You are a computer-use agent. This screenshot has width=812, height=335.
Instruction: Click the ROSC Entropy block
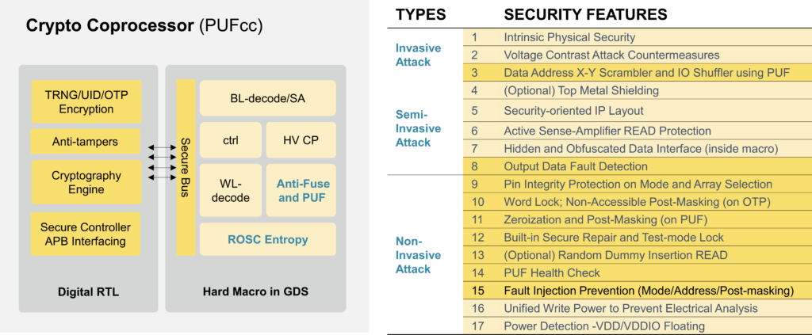(x=267, y=239)
